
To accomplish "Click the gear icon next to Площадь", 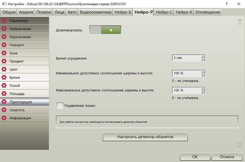I will click(4, 93).
